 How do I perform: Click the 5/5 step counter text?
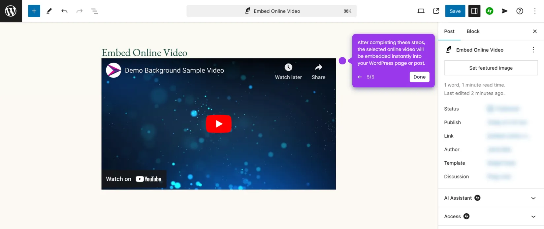tap(370, 77)
